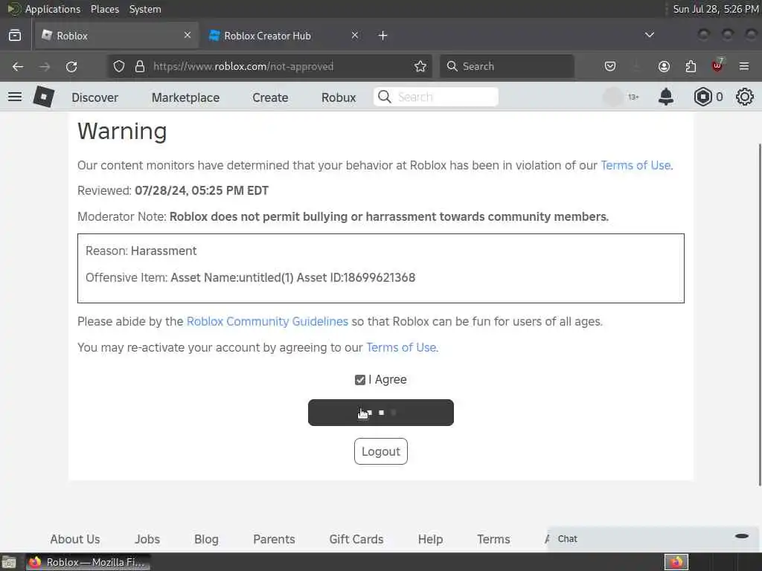Open Firefox icon in system tray

click(676, 562)
